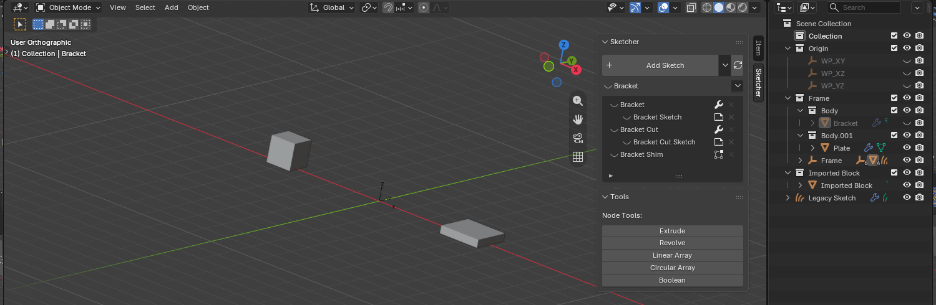Choose extend selection mode
This screenshot has width=936, height=305.
pos(50,24)
